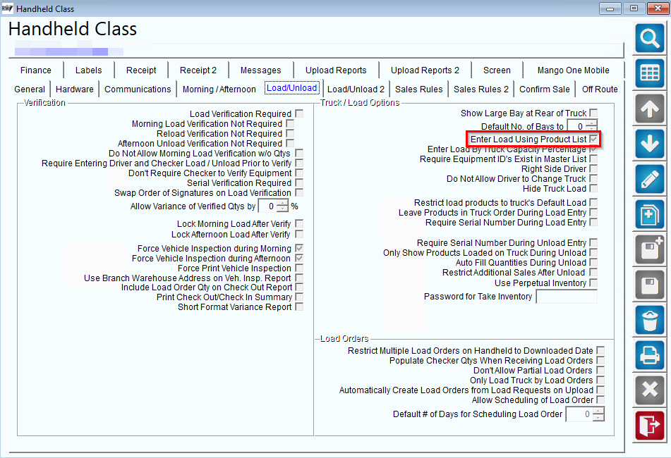Viewport: 671px width, 458px height.
Task: Show the Off Route tab
Action: [x=600, y=89]
